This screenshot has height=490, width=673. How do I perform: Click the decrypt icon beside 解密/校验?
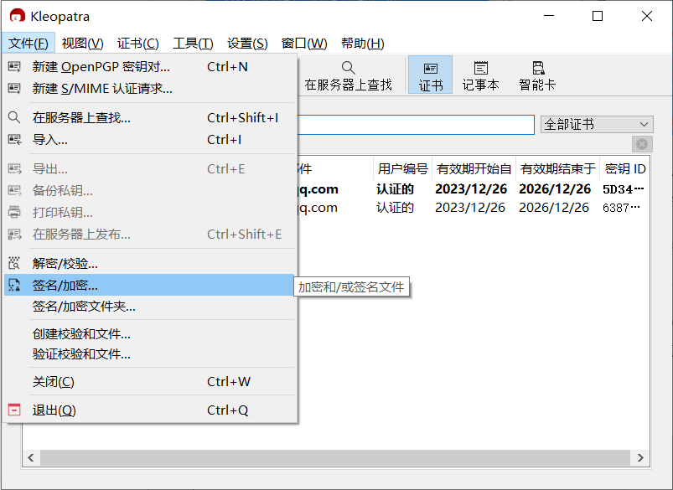pyautogui.click(x=14, y=263)
